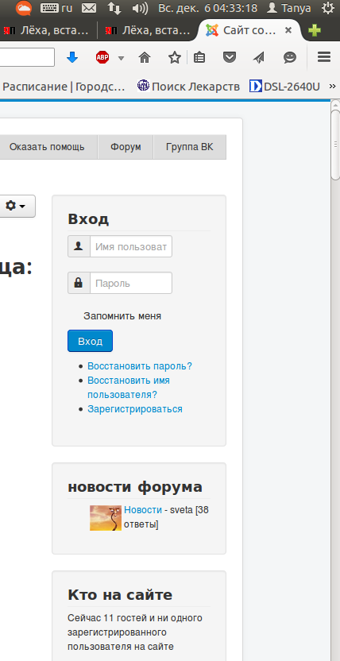
Task: Click the paper plane send icon
Action: pos(259,57)
